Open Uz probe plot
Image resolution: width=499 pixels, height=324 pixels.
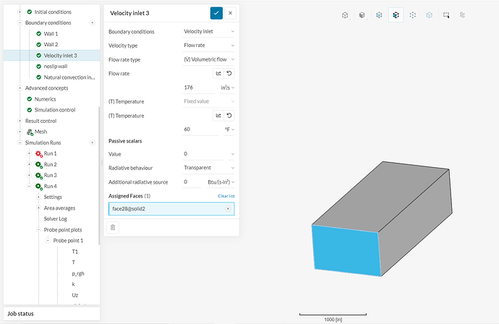click(74, 295)
